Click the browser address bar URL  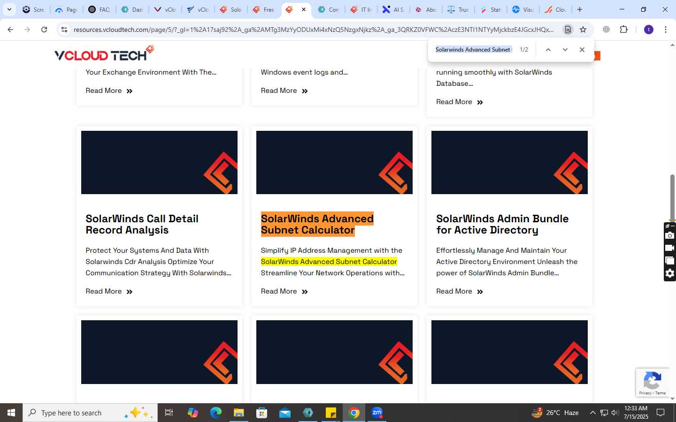pos(314,30)
